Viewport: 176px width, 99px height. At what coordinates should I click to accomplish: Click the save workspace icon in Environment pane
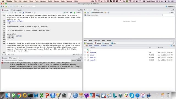[x=88, y=13]
